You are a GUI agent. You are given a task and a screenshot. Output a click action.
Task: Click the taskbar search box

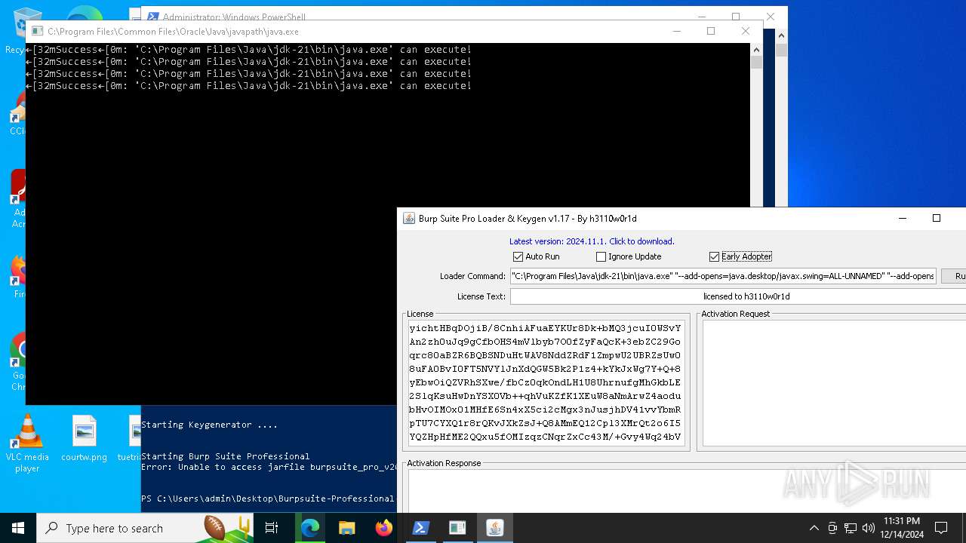tap(146, 528)
